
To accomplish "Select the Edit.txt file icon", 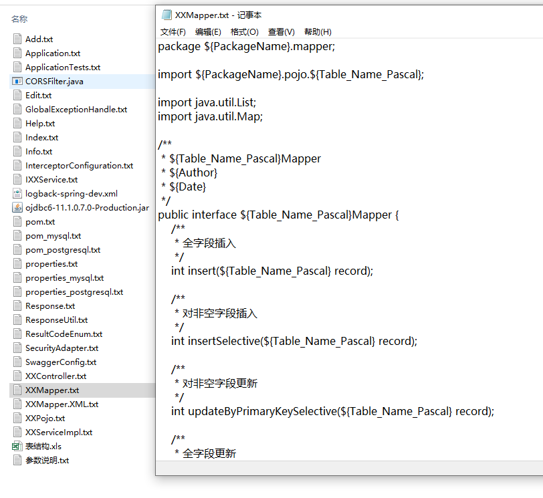I will [x=17, y=95].
